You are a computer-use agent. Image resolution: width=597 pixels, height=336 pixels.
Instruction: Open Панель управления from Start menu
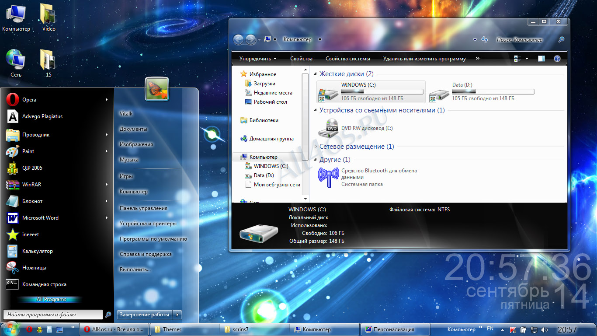(x=143, y=208)
